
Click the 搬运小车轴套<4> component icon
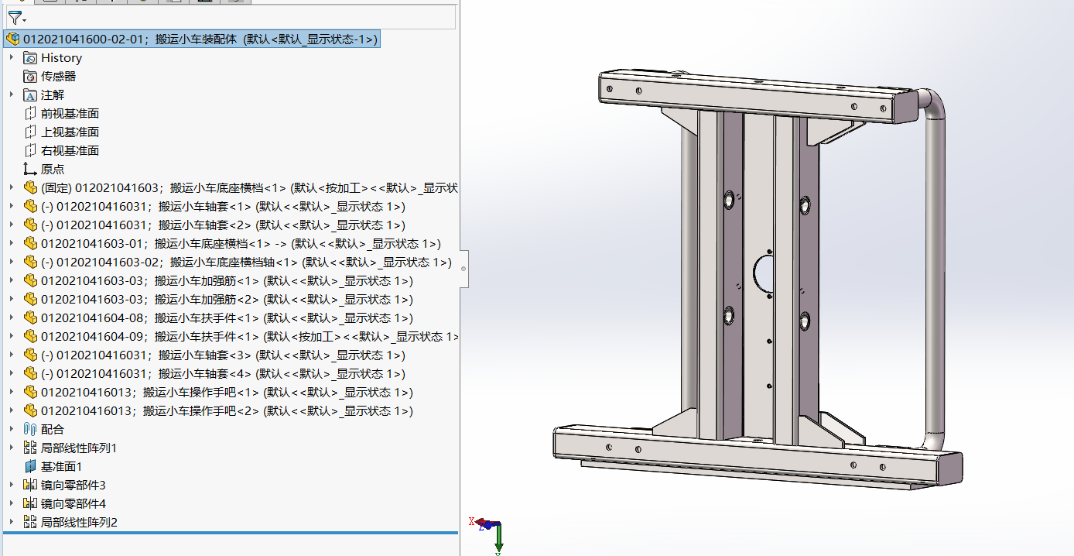tap(30, 374)
